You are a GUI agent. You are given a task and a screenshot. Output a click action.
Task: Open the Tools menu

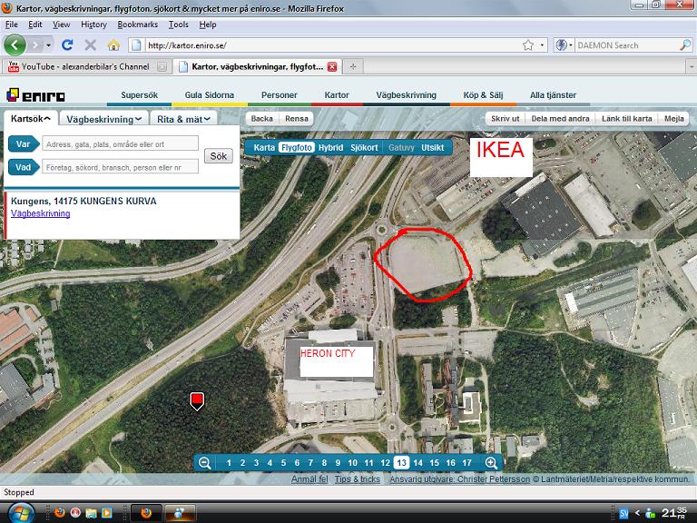coord(178,25)
